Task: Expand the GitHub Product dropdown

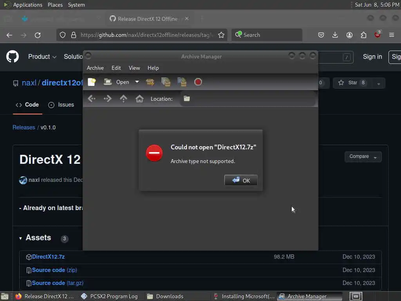Action: coord(42,57)
